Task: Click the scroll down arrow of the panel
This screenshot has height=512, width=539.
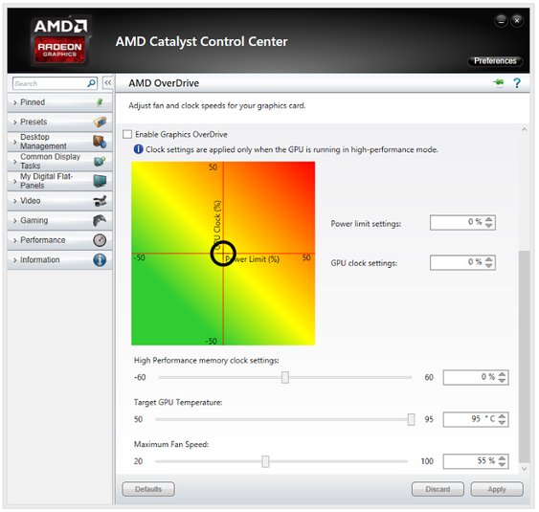Action: pyautogui.click(x=524, y=469)
